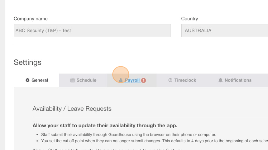Click the bold 'Allow your staff' text
268x150 pixels.
tap(105, 125)
